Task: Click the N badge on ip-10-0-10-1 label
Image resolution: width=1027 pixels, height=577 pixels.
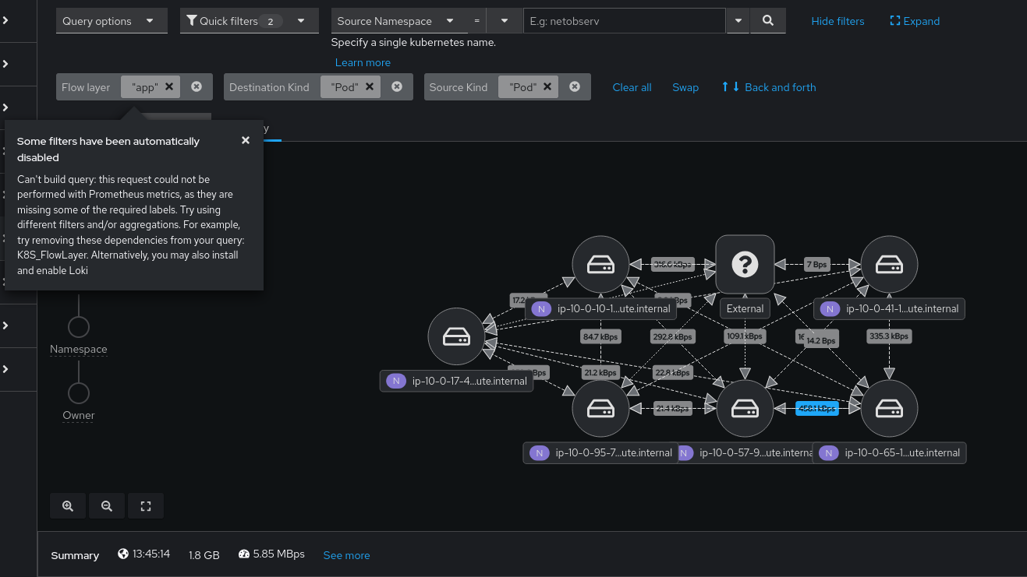Action: click(x=540, y=309)
